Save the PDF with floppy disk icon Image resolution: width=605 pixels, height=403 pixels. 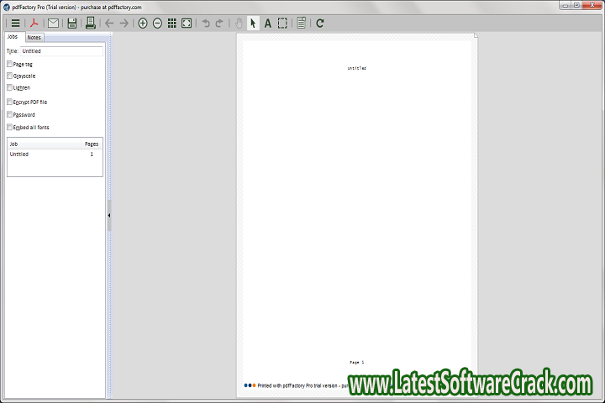[72, 23]
